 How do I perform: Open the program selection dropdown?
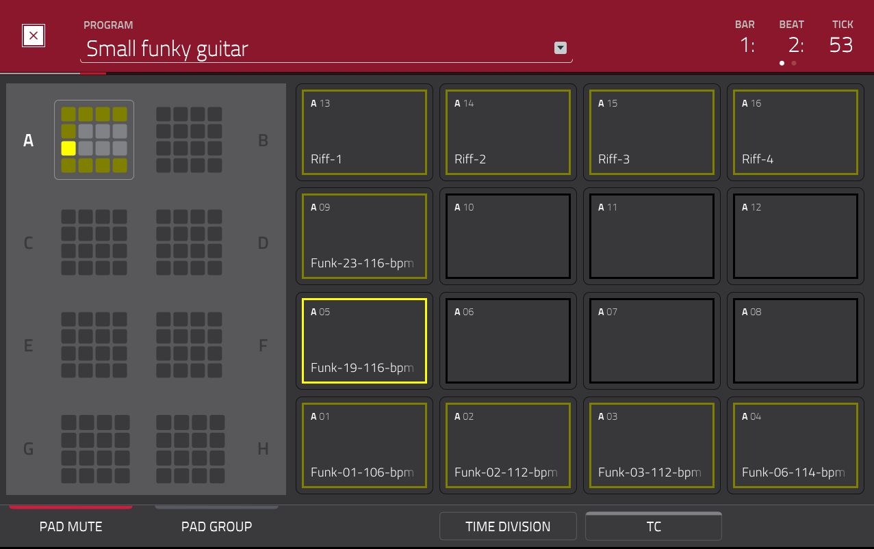click(560, 48)
